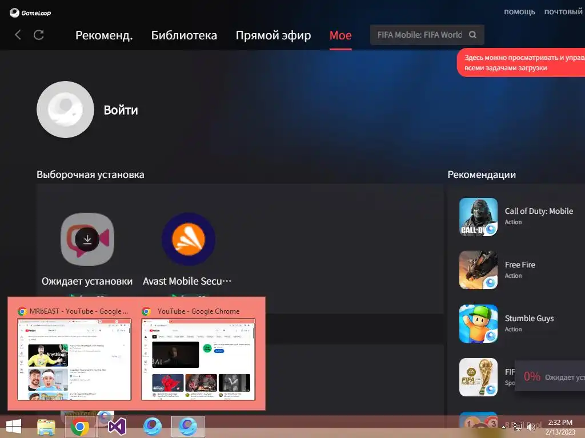Click the GameLoop logo
The height and width of the screenshot is (438, 585).
30,13
